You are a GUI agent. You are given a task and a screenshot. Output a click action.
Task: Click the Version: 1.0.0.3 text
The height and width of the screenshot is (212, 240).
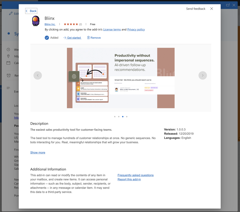(175, 130)
